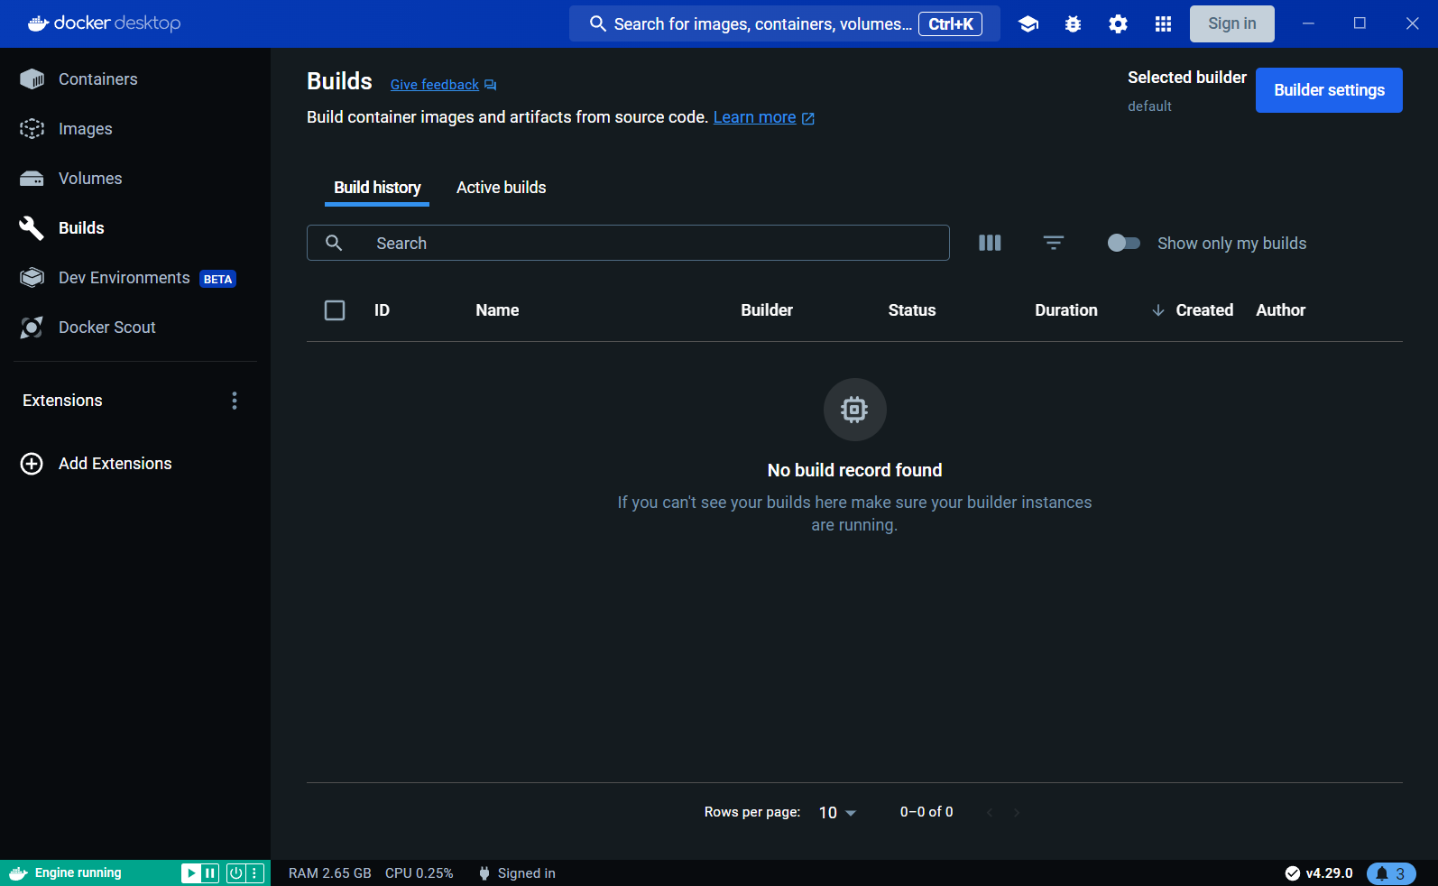Image resolution: width=1438 pixels, height=886 pixels.
Task: Open engine options three-dot menu in status bar
Action: pyautogui.click(x=255, y=872)
